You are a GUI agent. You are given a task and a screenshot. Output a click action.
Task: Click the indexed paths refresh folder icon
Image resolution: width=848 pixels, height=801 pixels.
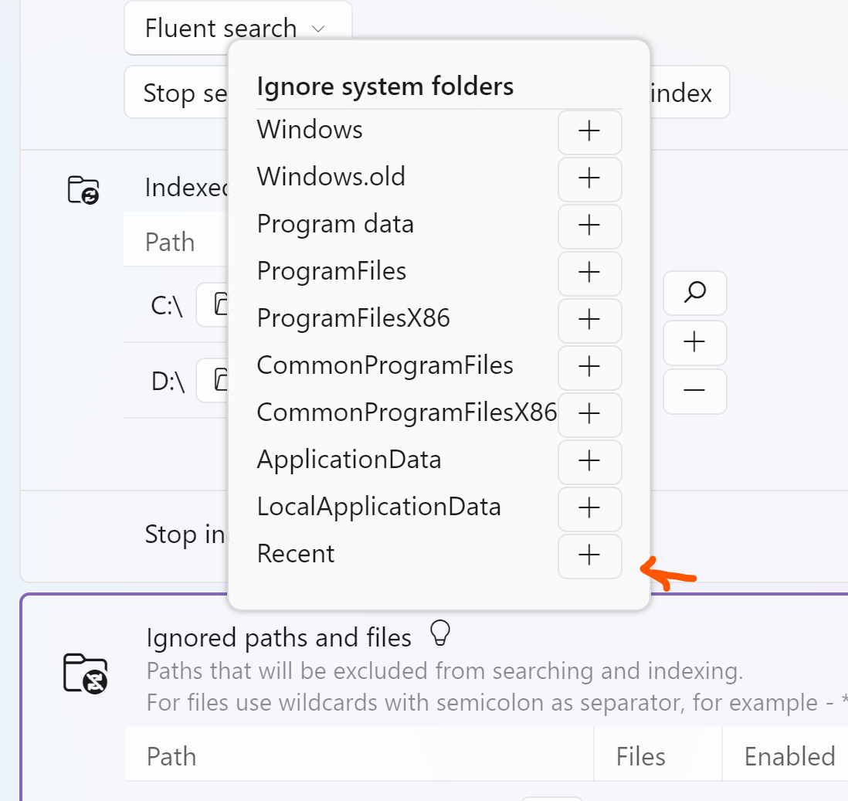tap(85, 190)
